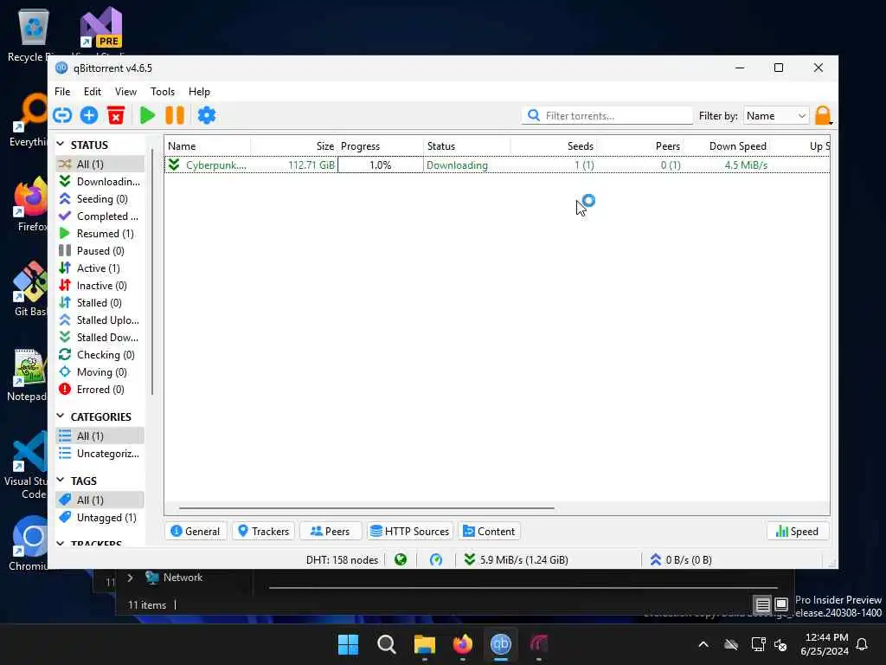The image size is (886, 665).
Task: Select All (1) under CATEGORIES
Action: 100,436
